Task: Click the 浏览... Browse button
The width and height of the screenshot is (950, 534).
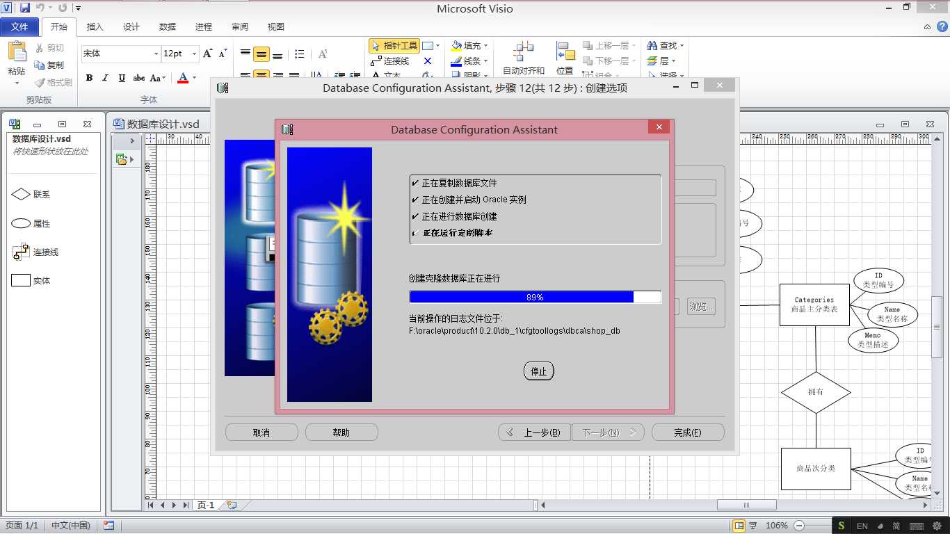Action: 701,306
